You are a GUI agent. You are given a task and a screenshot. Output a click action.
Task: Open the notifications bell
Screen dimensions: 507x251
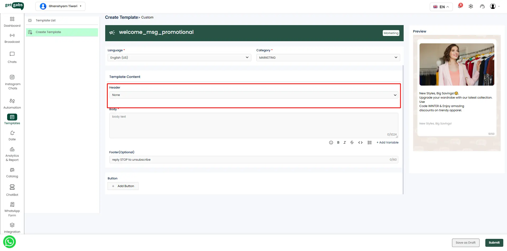(x=460, y=6)
